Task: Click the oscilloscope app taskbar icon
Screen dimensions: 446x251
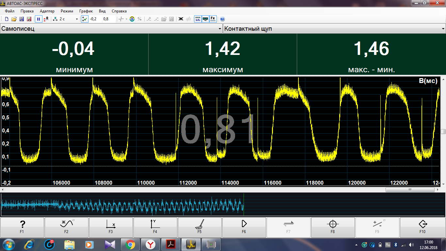Action: (x=191, y=244)
